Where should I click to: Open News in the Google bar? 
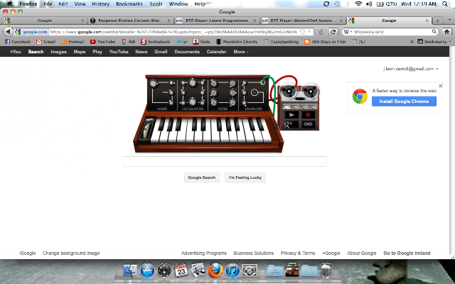click(141, 52)
